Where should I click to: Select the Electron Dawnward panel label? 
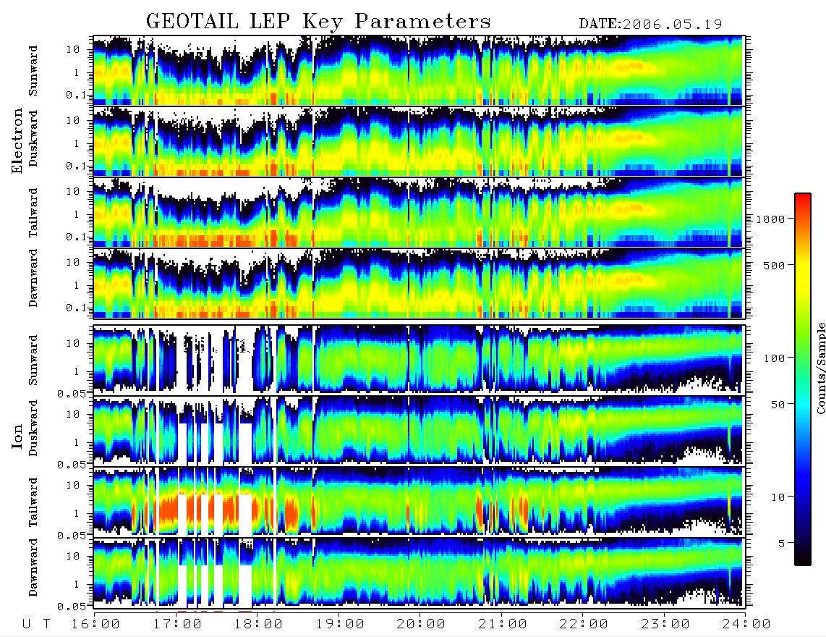pyautogui.click(x=33, y=278)
